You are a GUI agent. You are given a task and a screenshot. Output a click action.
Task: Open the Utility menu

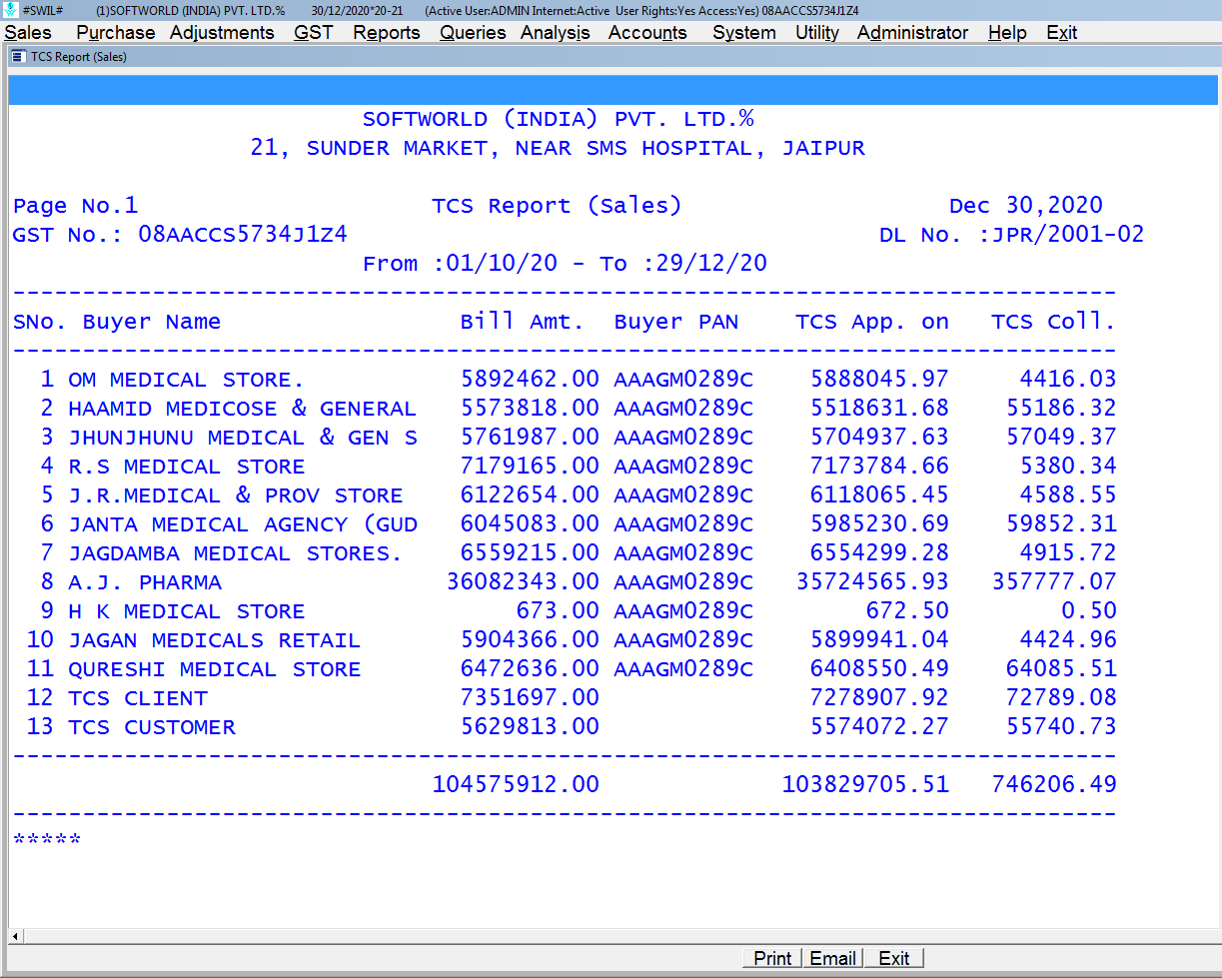[817, 33]
